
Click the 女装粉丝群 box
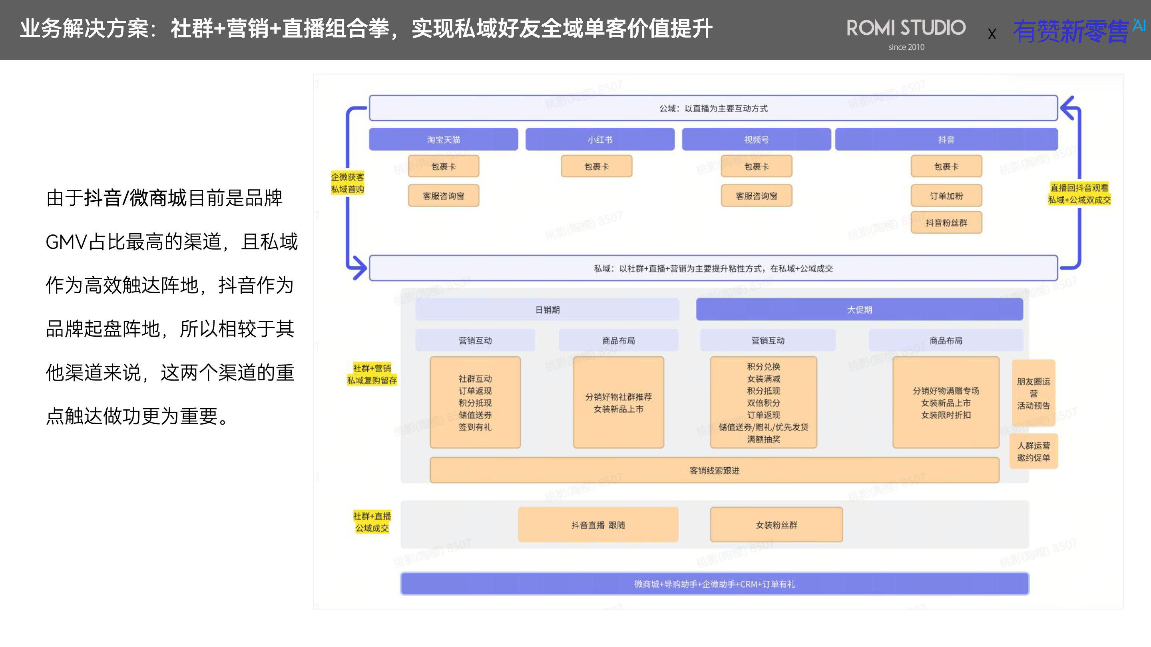click(776, 525)
